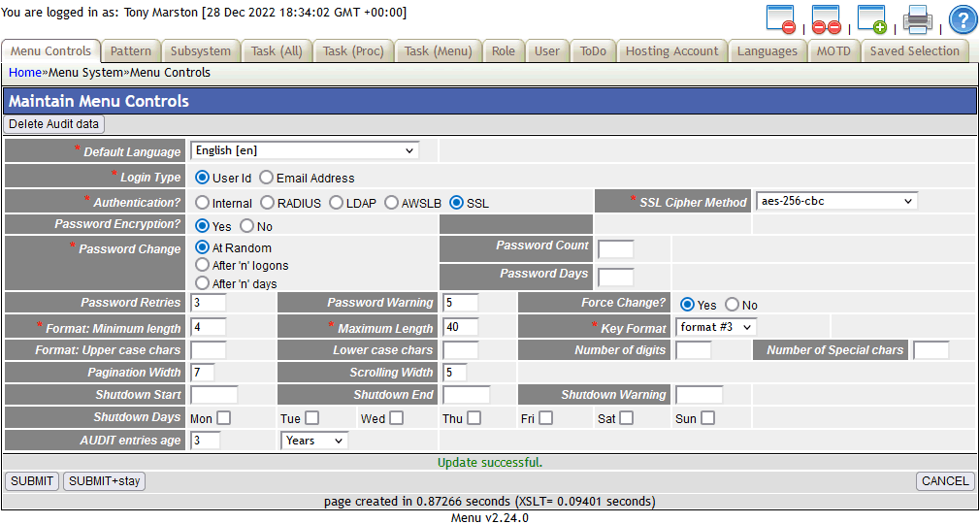
Task: Tick the Mon shutdown day checkbox
Action: pyautogui.click(x=224, y=418)
